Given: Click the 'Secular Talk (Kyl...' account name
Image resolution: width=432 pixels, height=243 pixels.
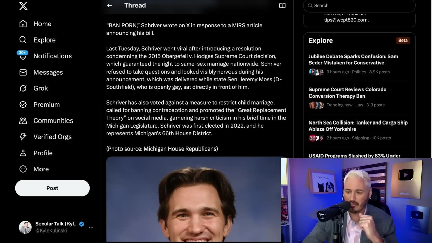Looking at the screenshot, I should [x=56, y=224].
